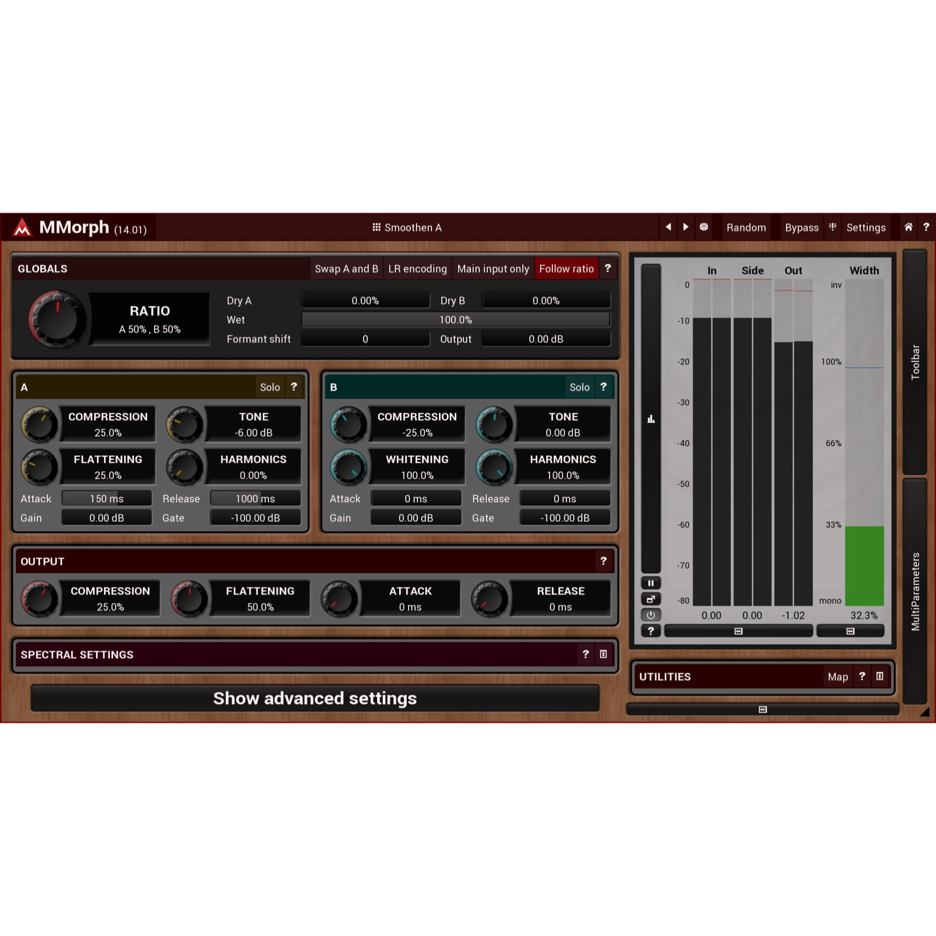Screen dimensions: 936x936
Task: Click Show advanced settings button
Action: click(x=315, y=698)
